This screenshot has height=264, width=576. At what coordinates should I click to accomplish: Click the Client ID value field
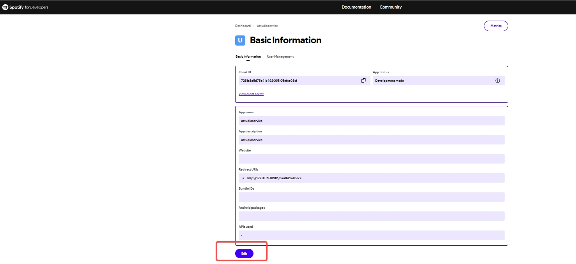(x=296, y=81)
